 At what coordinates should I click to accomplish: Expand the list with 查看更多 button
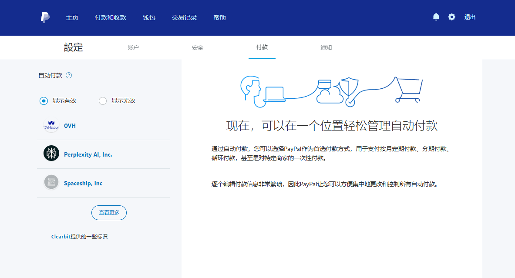tap(109, 213)
